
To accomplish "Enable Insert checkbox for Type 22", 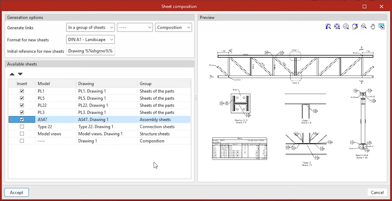I will [22, 126].
